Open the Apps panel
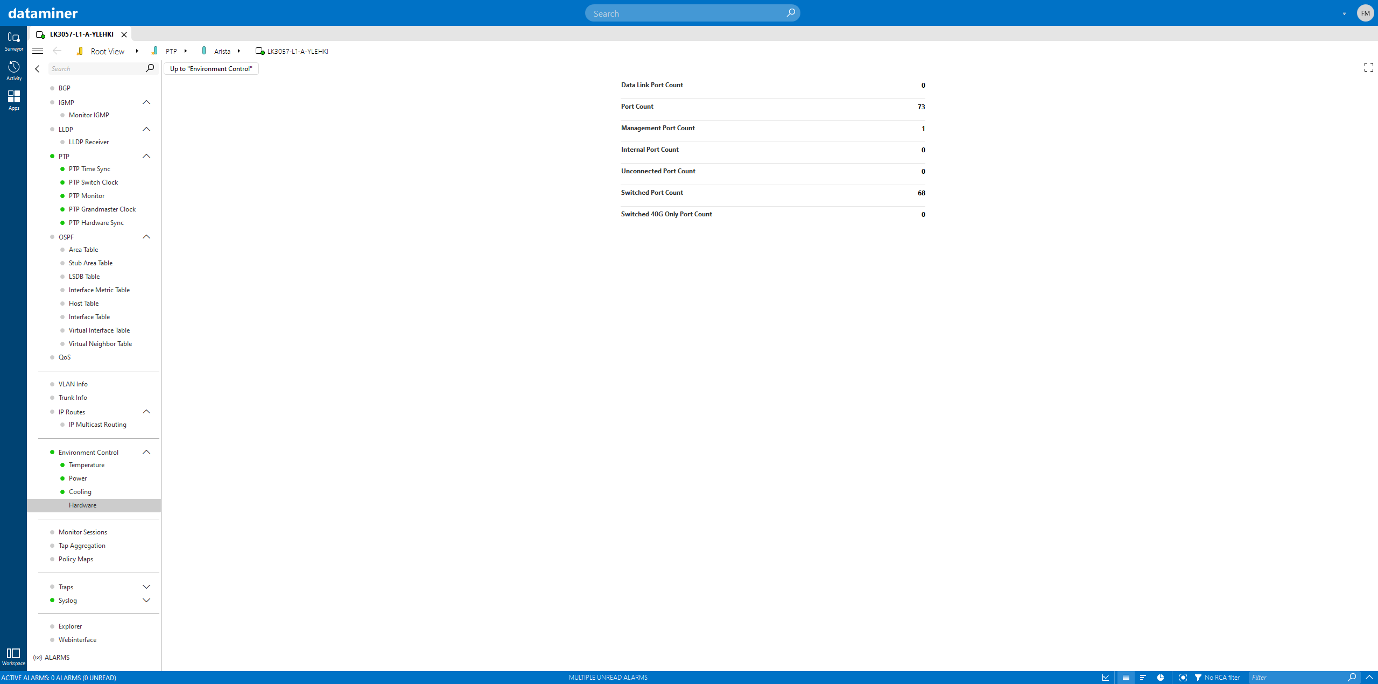The height and width of the screenshot is (684, 1378). 13,101
